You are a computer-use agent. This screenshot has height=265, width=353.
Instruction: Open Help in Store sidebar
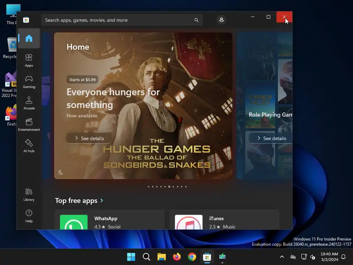tap(29, 216)
